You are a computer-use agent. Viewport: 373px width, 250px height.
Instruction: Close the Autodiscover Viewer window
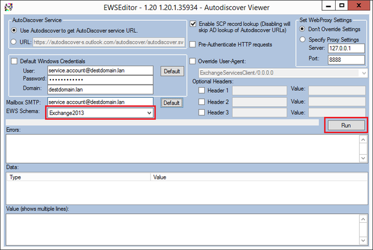click(359, 6)
